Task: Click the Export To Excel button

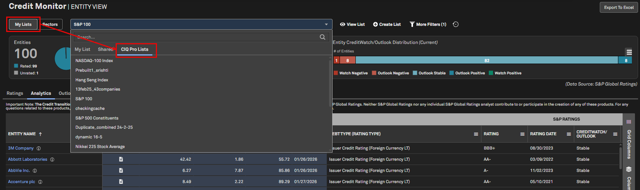Action: click(x=618, y=7)
